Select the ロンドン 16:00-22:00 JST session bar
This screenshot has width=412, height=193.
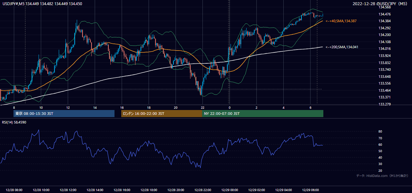(162, 114)
